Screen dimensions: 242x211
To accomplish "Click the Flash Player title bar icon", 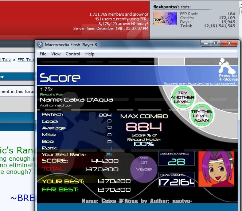I will (40, 45).
